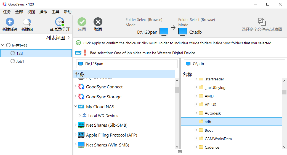Click the sync icon of job 123

(13, 53)
